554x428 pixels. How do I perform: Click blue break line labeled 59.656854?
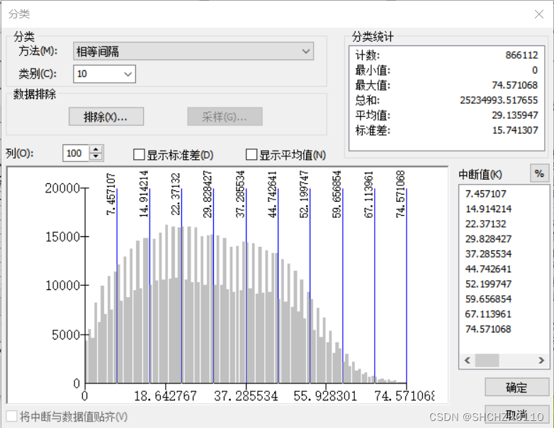(x=343, y=286)
